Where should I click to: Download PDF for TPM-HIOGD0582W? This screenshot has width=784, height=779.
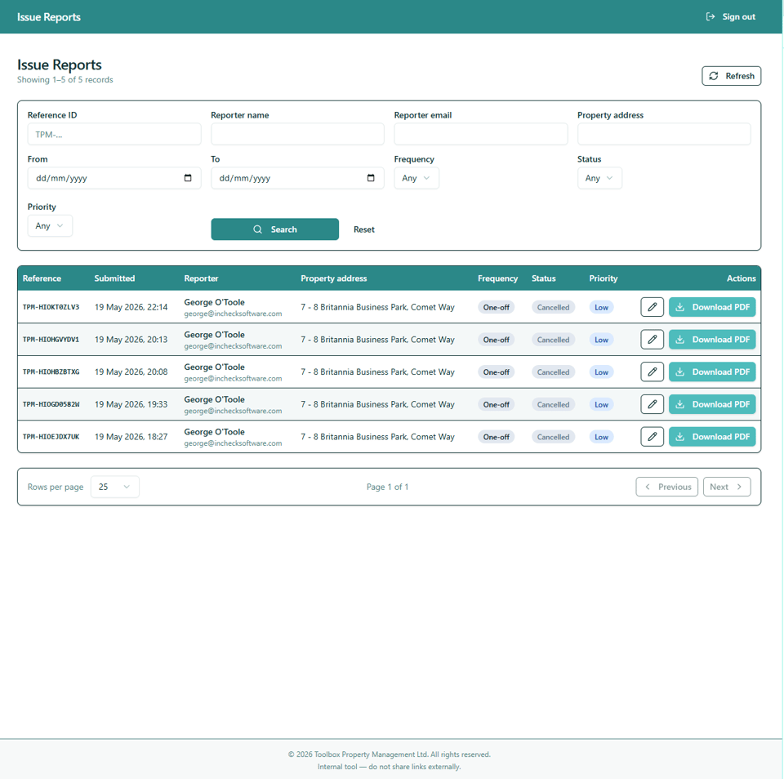coord(712,404)
